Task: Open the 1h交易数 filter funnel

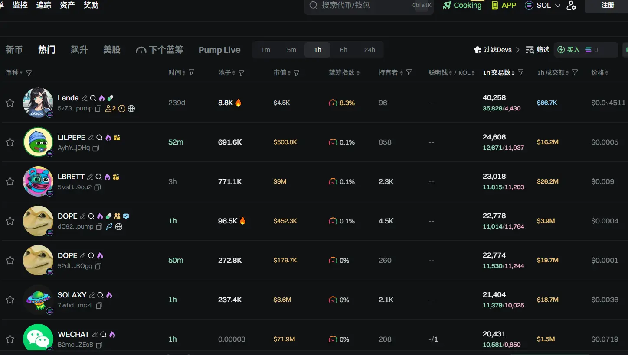Action: [x=521, y=72]
